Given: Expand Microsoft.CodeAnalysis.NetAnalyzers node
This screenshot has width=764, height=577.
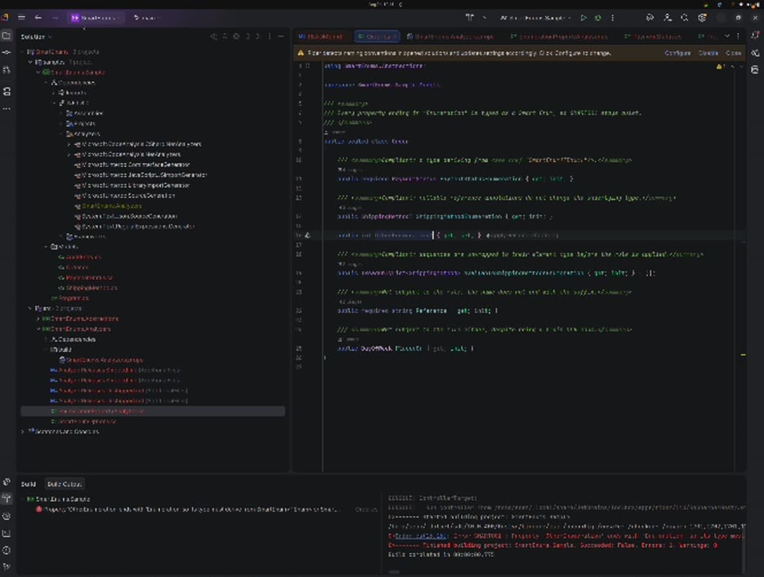Looking at the screenshot, I should pos(69,154).
